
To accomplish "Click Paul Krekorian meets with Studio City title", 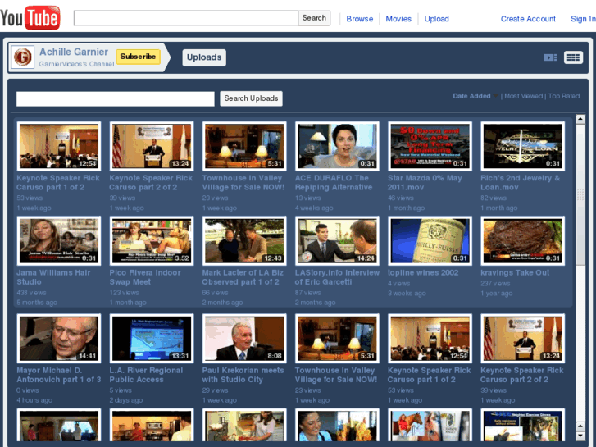I will point(243,375).
